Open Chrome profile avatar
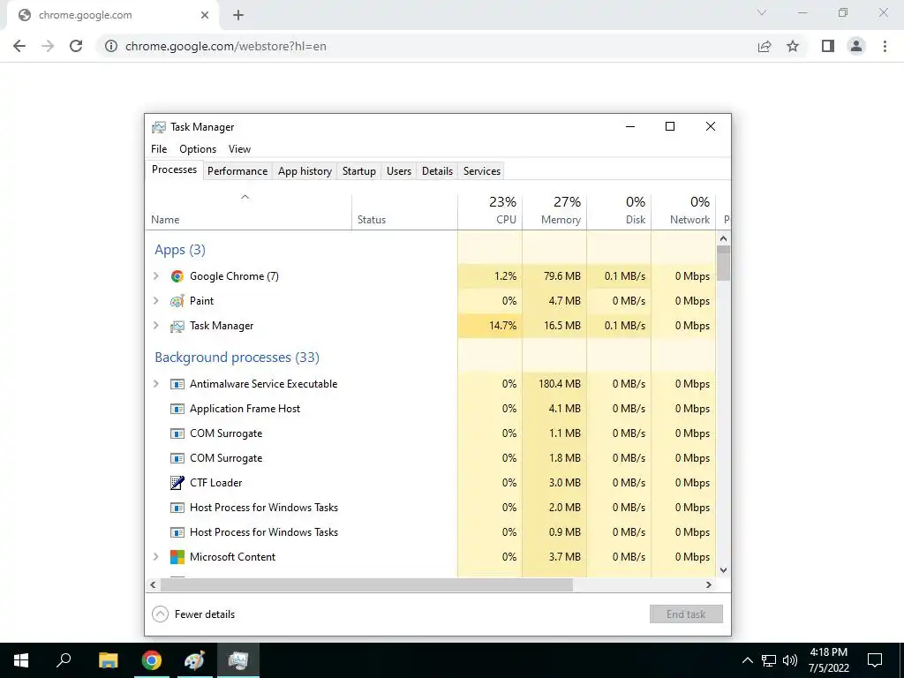The width and height of the screenshot is (904, 678). tap(856, 46)
